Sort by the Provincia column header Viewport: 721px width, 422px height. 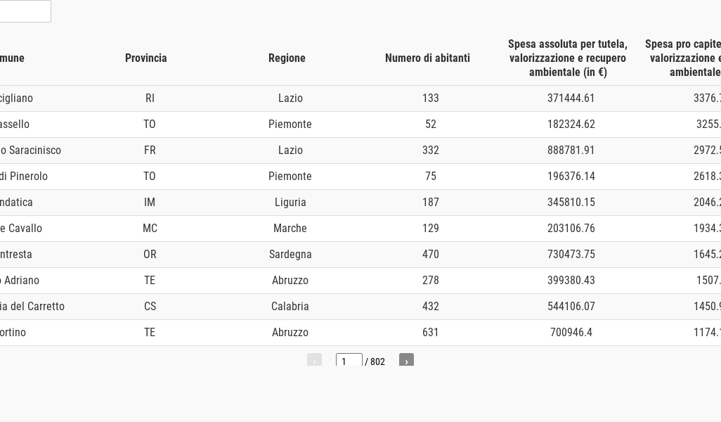(146, 58)
